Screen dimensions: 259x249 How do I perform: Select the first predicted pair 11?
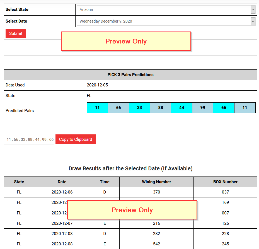97,107
